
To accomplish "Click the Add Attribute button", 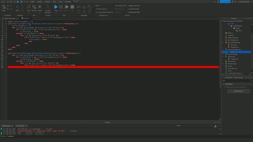I will click(238, 91).
